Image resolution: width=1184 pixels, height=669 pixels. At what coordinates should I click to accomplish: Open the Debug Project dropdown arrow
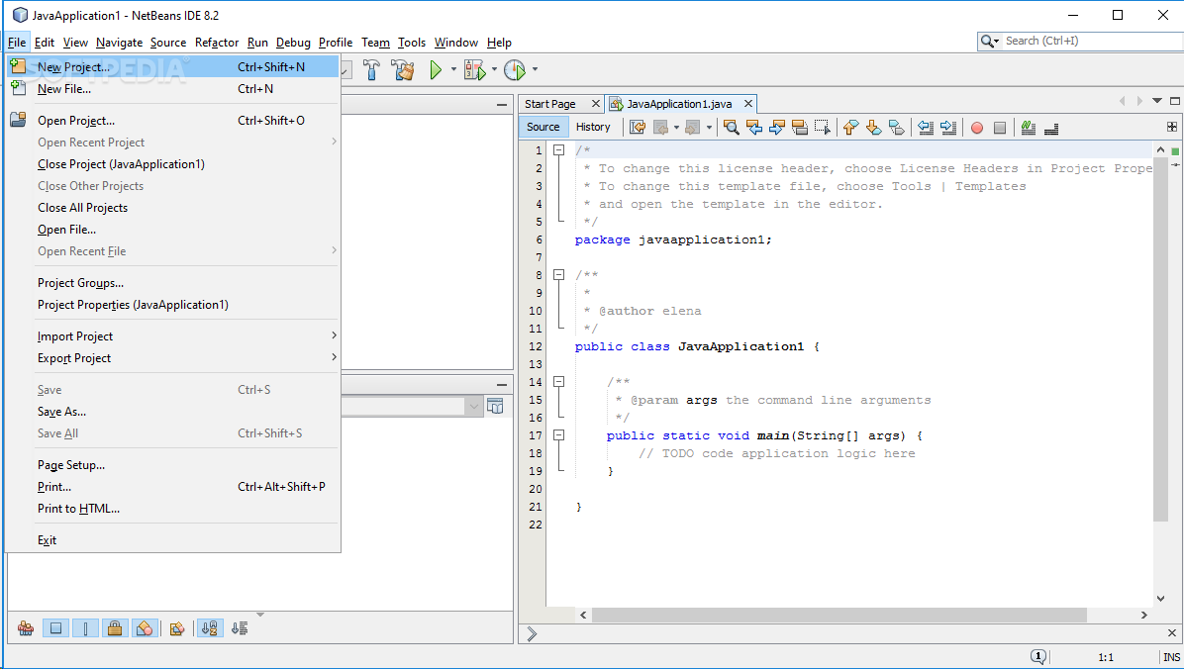coord(495,69)
